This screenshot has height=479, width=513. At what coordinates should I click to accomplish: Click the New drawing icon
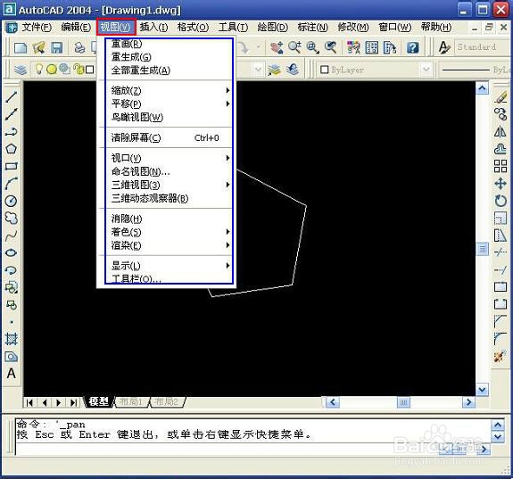(x=21, y=48)
